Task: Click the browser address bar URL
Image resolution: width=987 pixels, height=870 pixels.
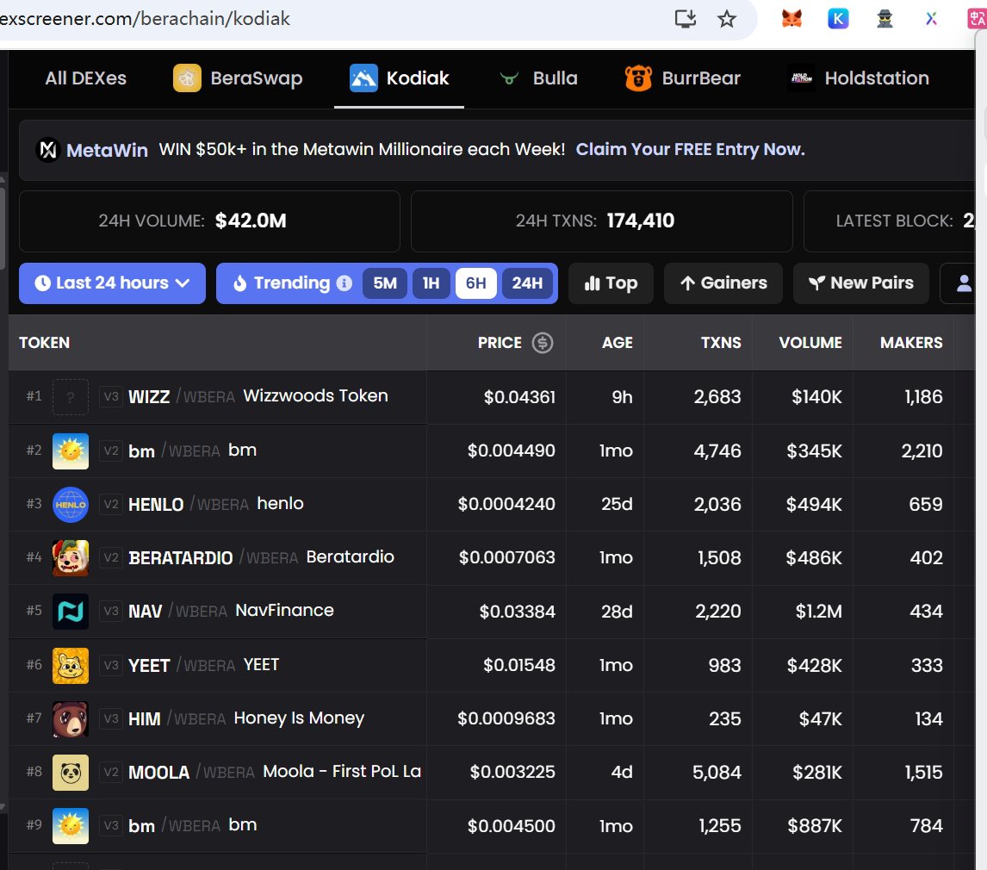Action: [x=146, y=19]
